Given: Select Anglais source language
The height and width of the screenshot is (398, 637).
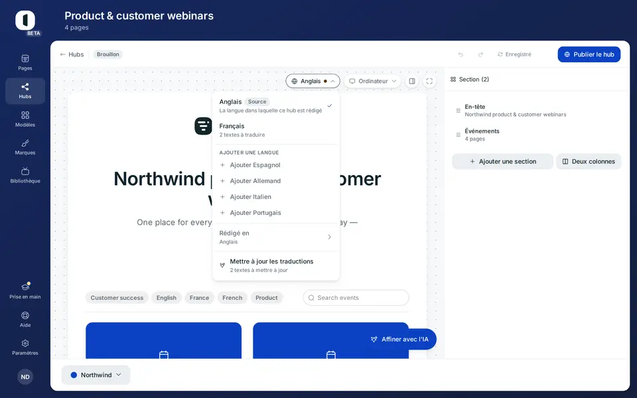Looking at the screenshot, I should tap(276, 105).
